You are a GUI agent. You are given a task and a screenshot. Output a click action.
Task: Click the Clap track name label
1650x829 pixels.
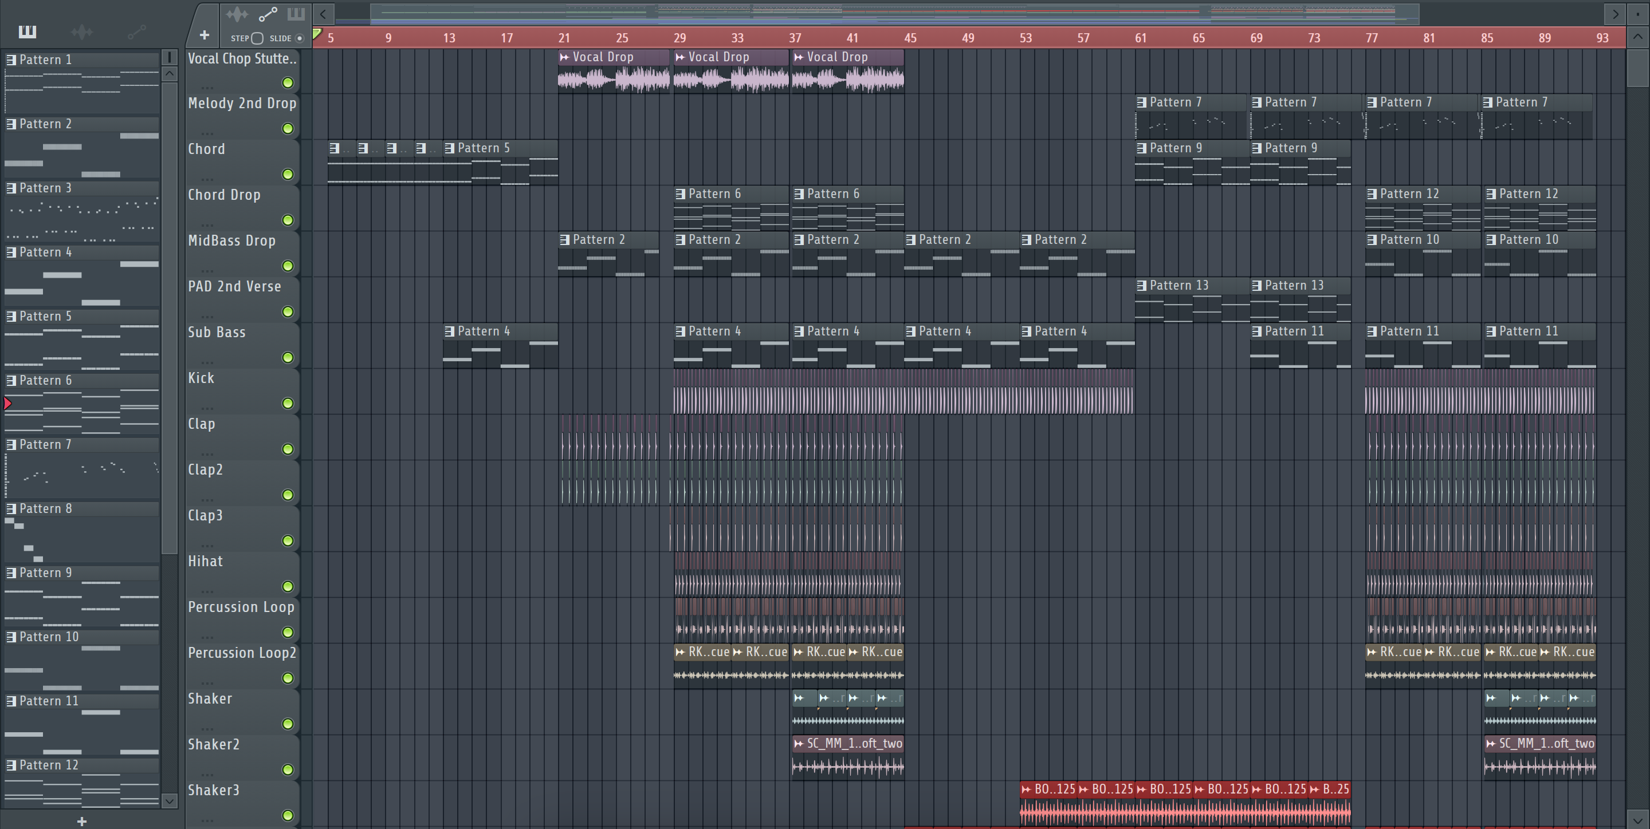coord(201,424)
